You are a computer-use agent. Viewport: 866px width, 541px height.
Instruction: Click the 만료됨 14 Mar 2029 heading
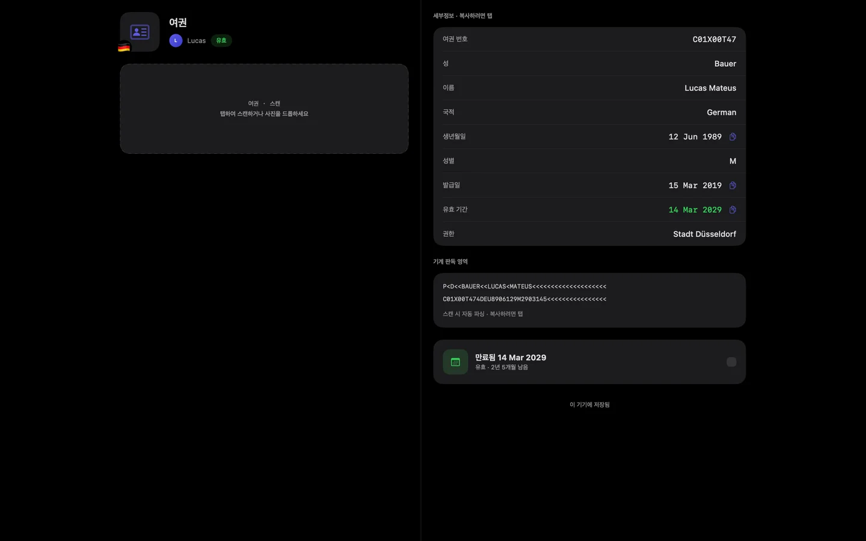511,357
